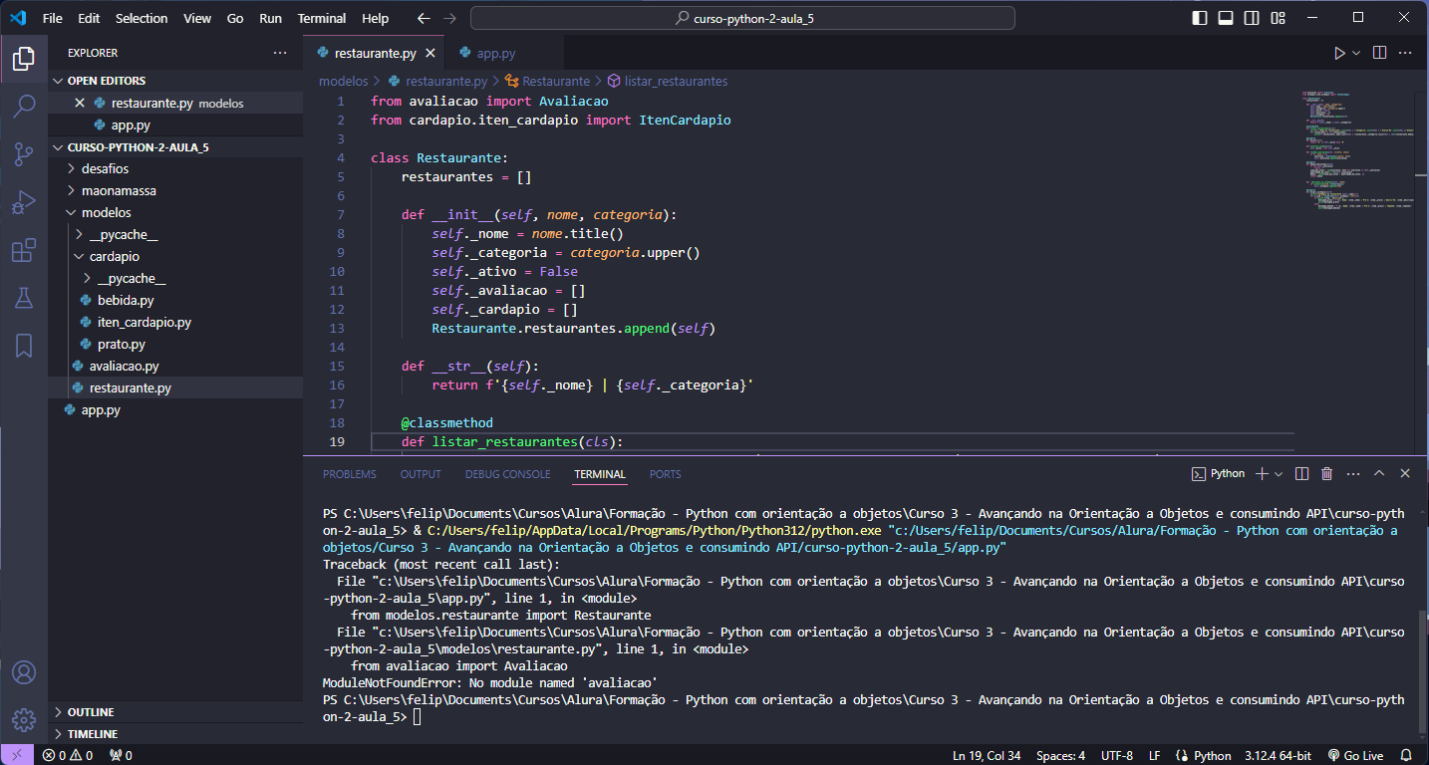The image size is (1429, 765).
Task: Click the code minimap preview
Action: (1357, 149)
